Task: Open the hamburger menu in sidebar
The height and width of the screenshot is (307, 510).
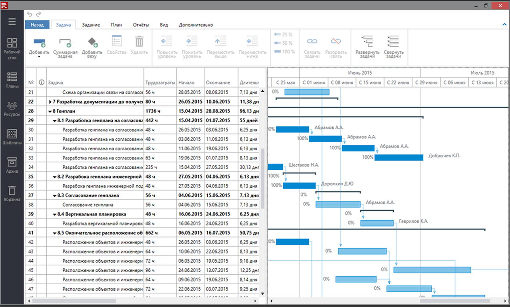Action: [12, 22]
